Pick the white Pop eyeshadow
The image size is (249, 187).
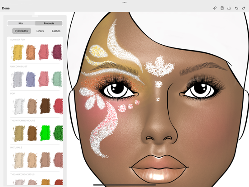pos(19,107)
